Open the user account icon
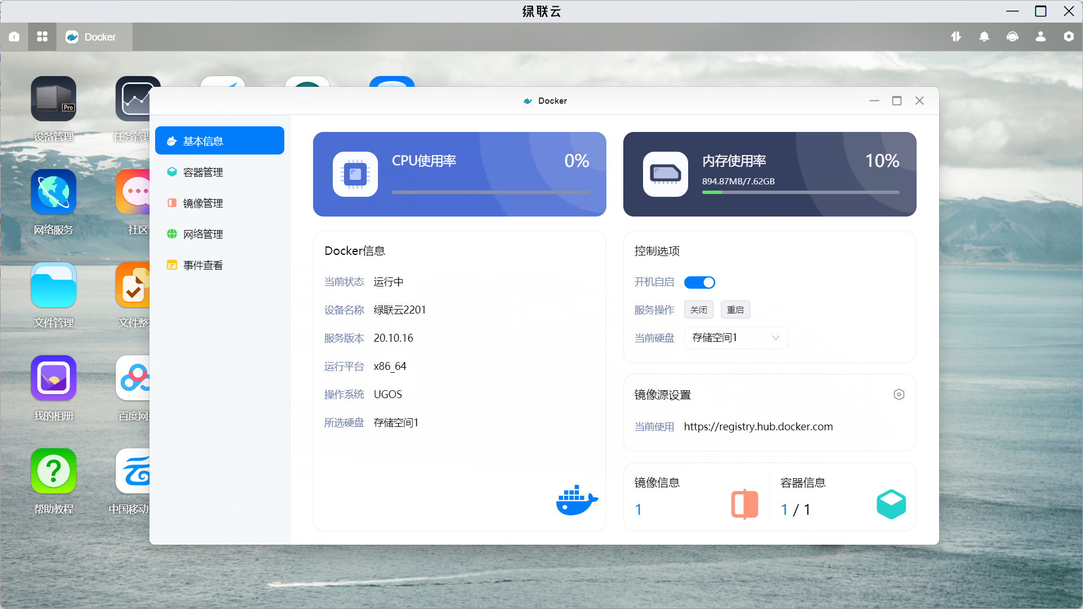The image size is (1083, 609). (1040, 37)
